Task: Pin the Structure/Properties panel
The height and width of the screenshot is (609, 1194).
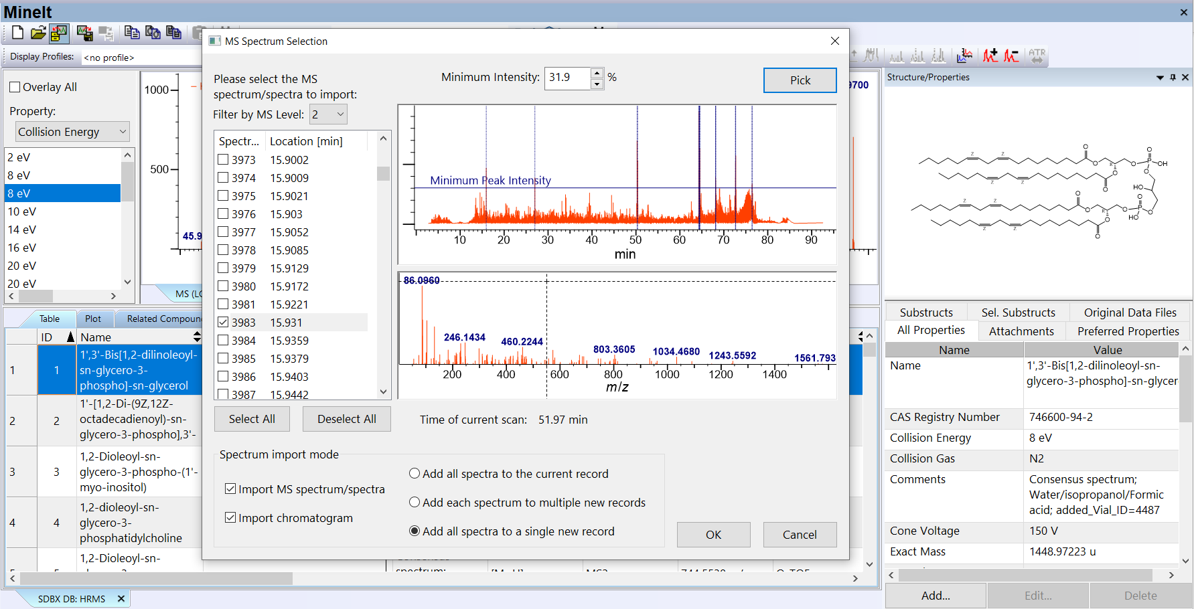Action: coord(1173,78)
